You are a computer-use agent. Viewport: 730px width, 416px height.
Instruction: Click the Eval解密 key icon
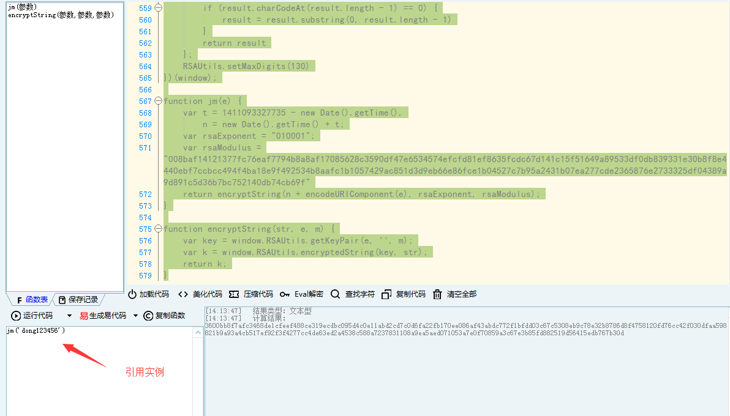click(285, 294)
